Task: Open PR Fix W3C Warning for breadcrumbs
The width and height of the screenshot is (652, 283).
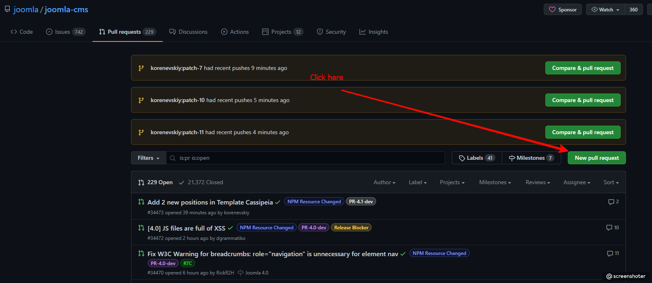Action: (273, 254)
